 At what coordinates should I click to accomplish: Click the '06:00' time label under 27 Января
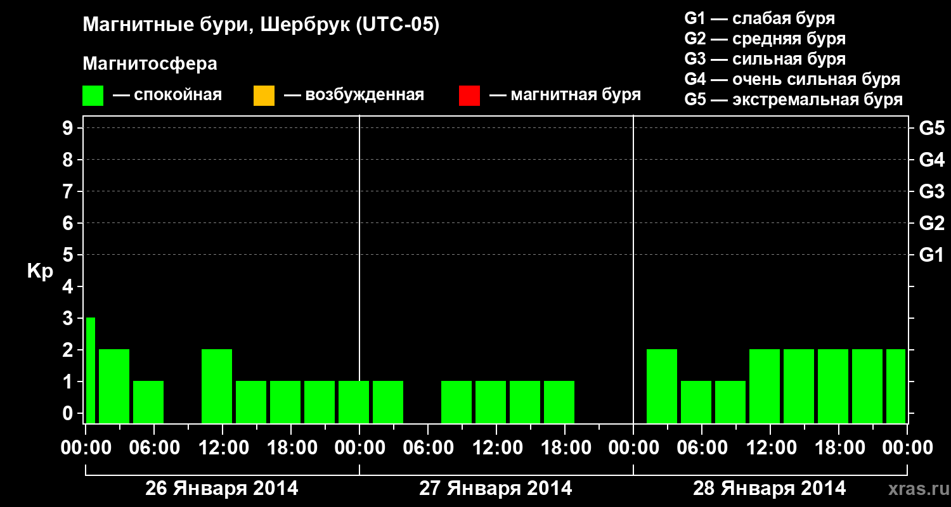pos(428,448)
